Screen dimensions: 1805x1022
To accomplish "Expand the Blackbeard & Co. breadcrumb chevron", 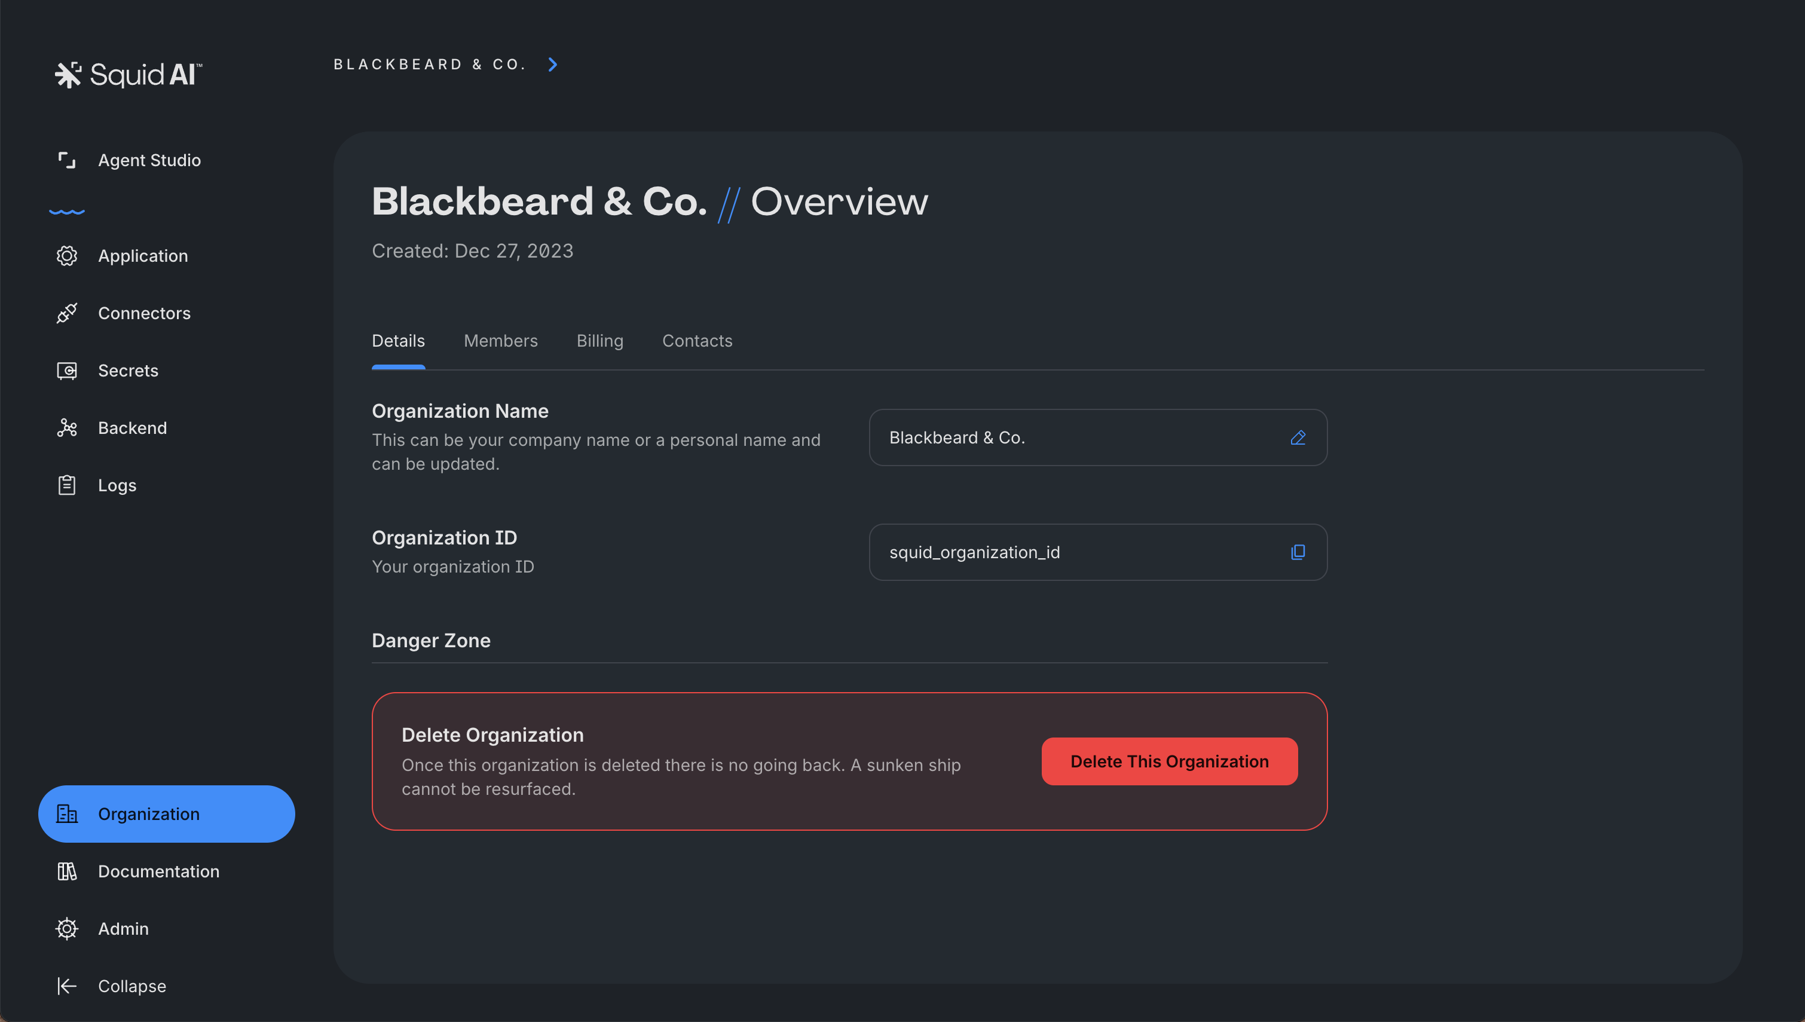I will point(553,65).
